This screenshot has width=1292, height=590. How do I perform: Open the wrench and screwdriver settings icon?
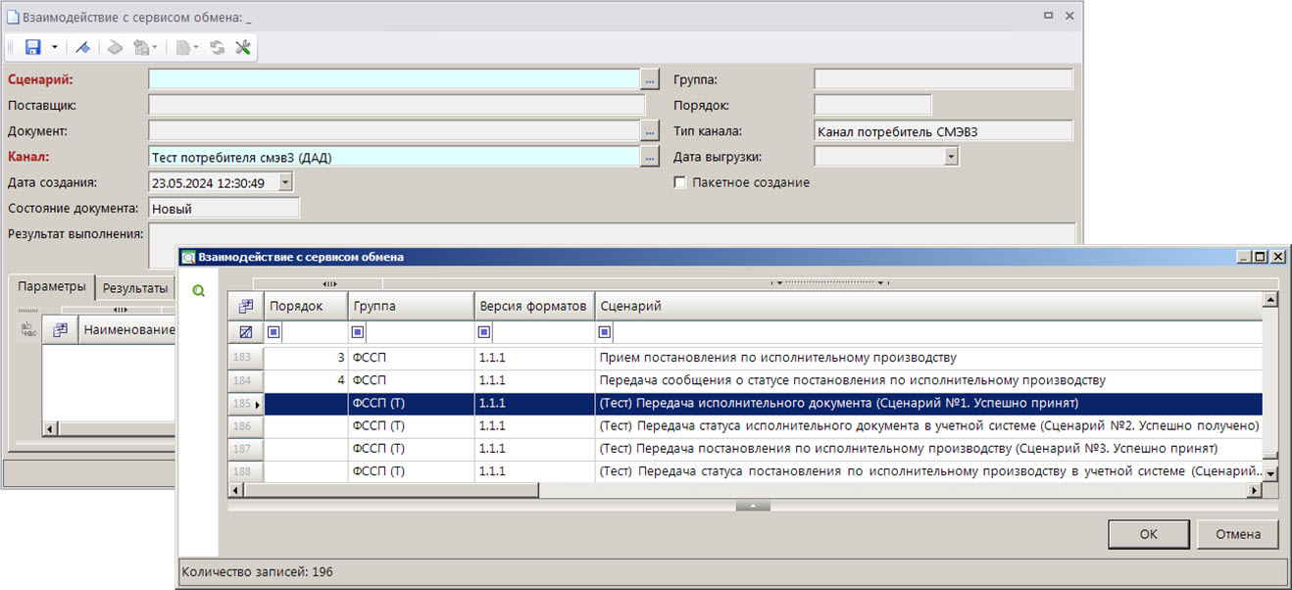pos(243,47)
